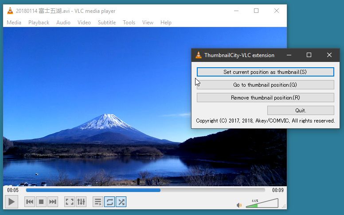The width and height of the screenshot is (344, 215).
Task: Toggle fullscreen video mode
Action: [69, 202]
